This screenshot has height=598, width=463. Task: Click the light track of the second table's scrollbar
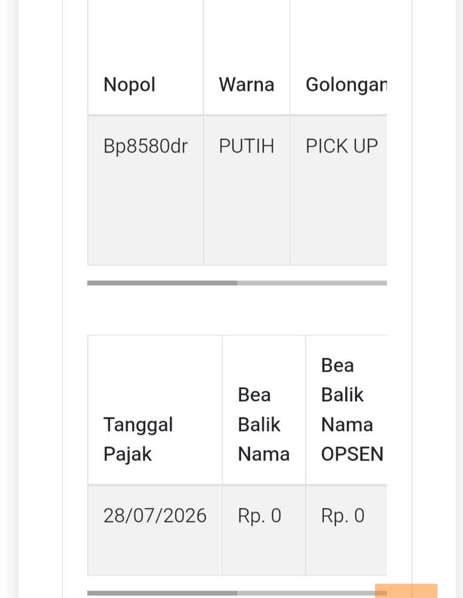coord(305,593)
